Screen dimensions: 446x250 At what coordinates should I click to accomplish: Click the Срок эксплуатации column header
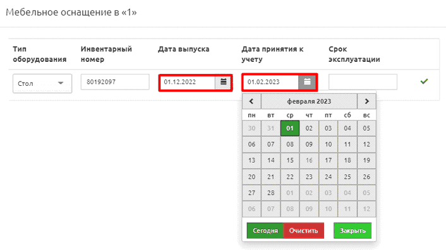point(354,54)
